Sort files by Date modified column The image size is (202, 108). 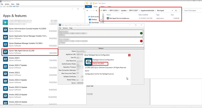pyautogui.click(x=143, y=15)
